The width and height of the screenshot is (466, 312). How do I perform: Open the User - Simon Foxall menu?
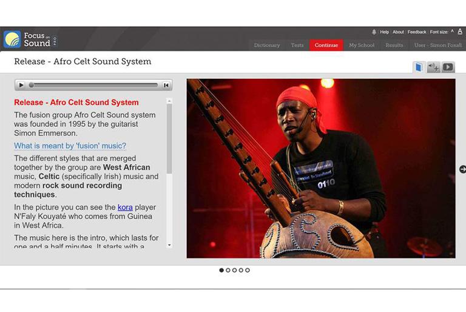click(x=437, y=46)
